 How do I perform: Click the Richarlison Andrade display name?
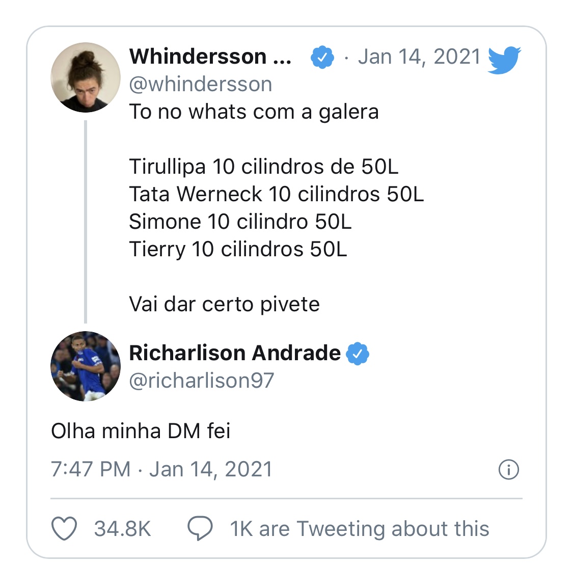tap(235, 353)
